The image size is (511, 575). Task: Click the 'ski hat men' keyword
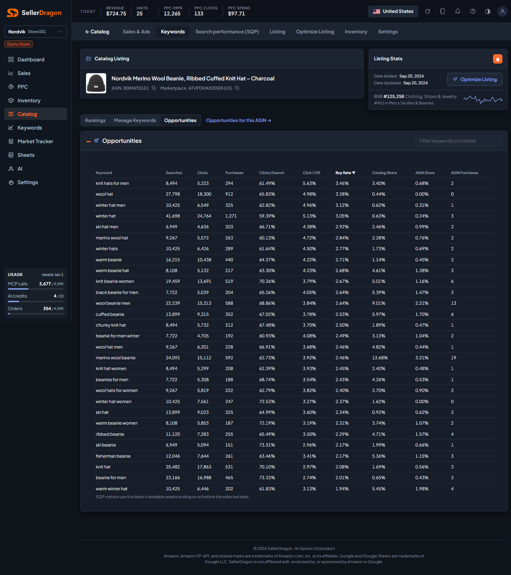pyautogui.click(x=107, y=227)
